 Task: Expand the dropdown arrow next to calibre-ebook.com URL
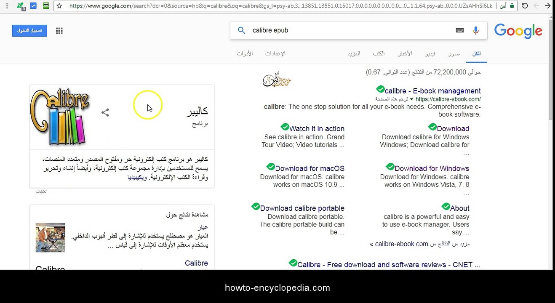coord(412,99)
